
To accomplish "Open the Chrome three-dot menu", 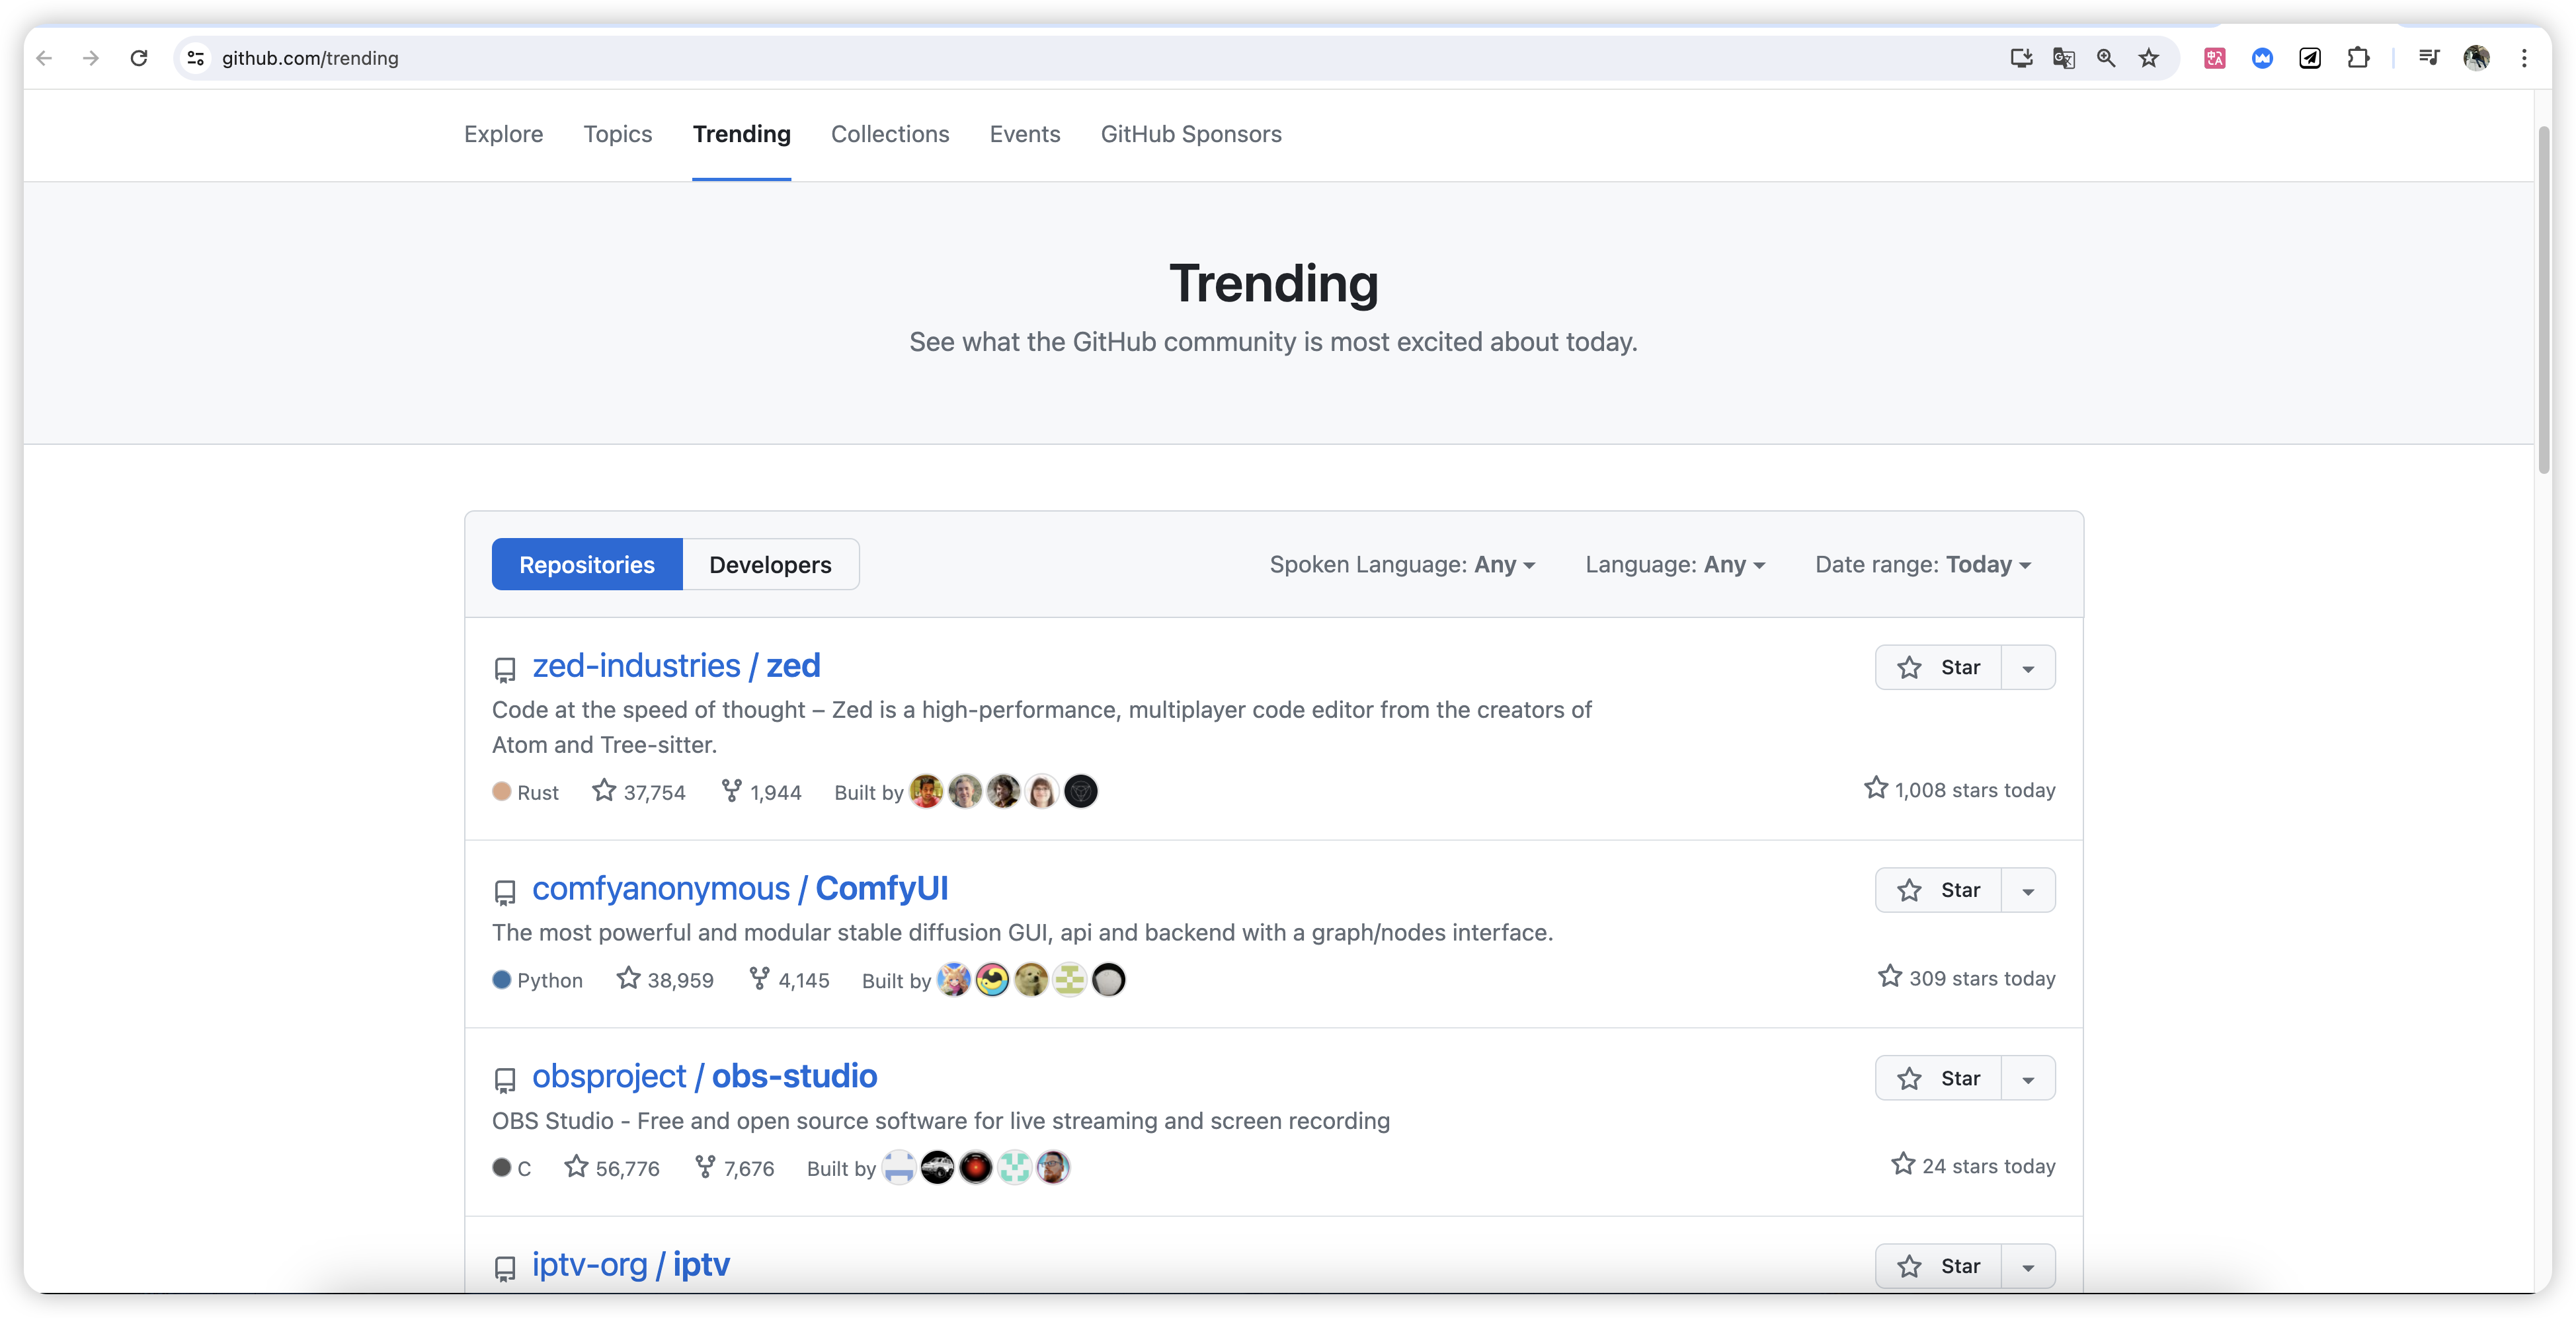I will coord(2524,58).
